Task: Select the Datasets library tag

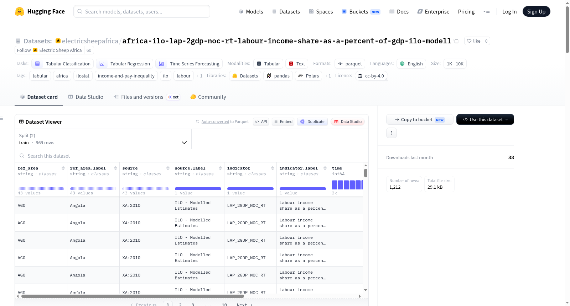Action: click(x=245, y=76)
